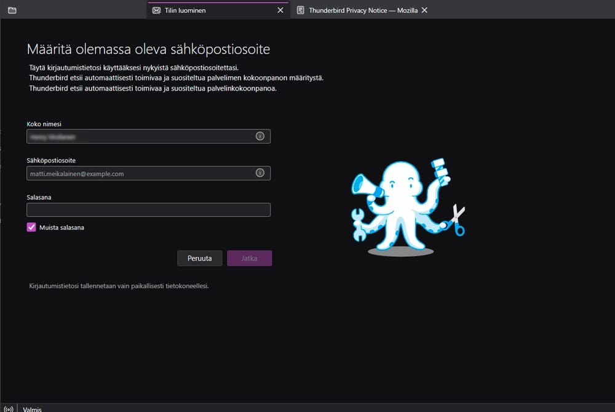This screenshot has width=615, height=412.
Task: Click the Valmis status text
Action: coord(31,408)
